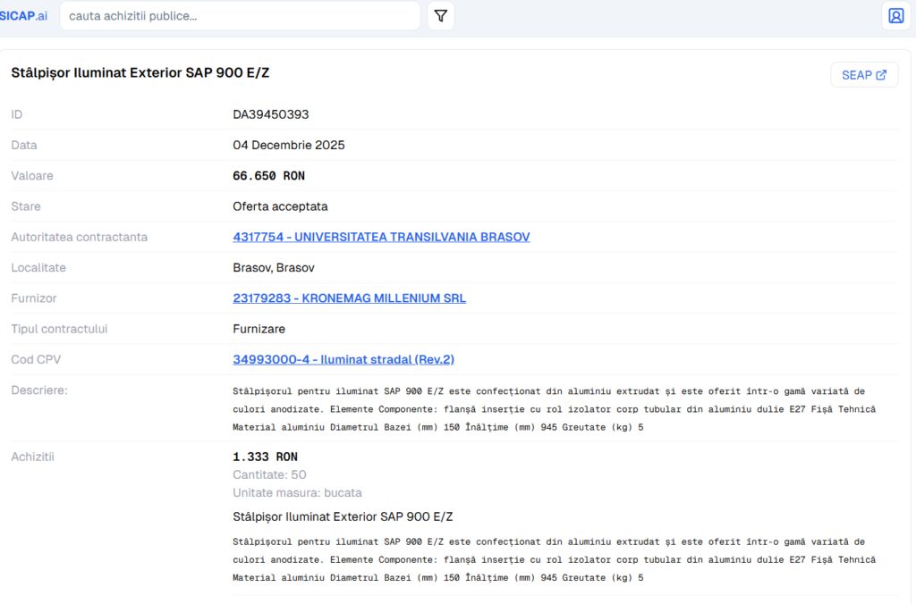916x604 pixels.
Task: Click the status text Oferta acceptata
Action: coord(280,206)
